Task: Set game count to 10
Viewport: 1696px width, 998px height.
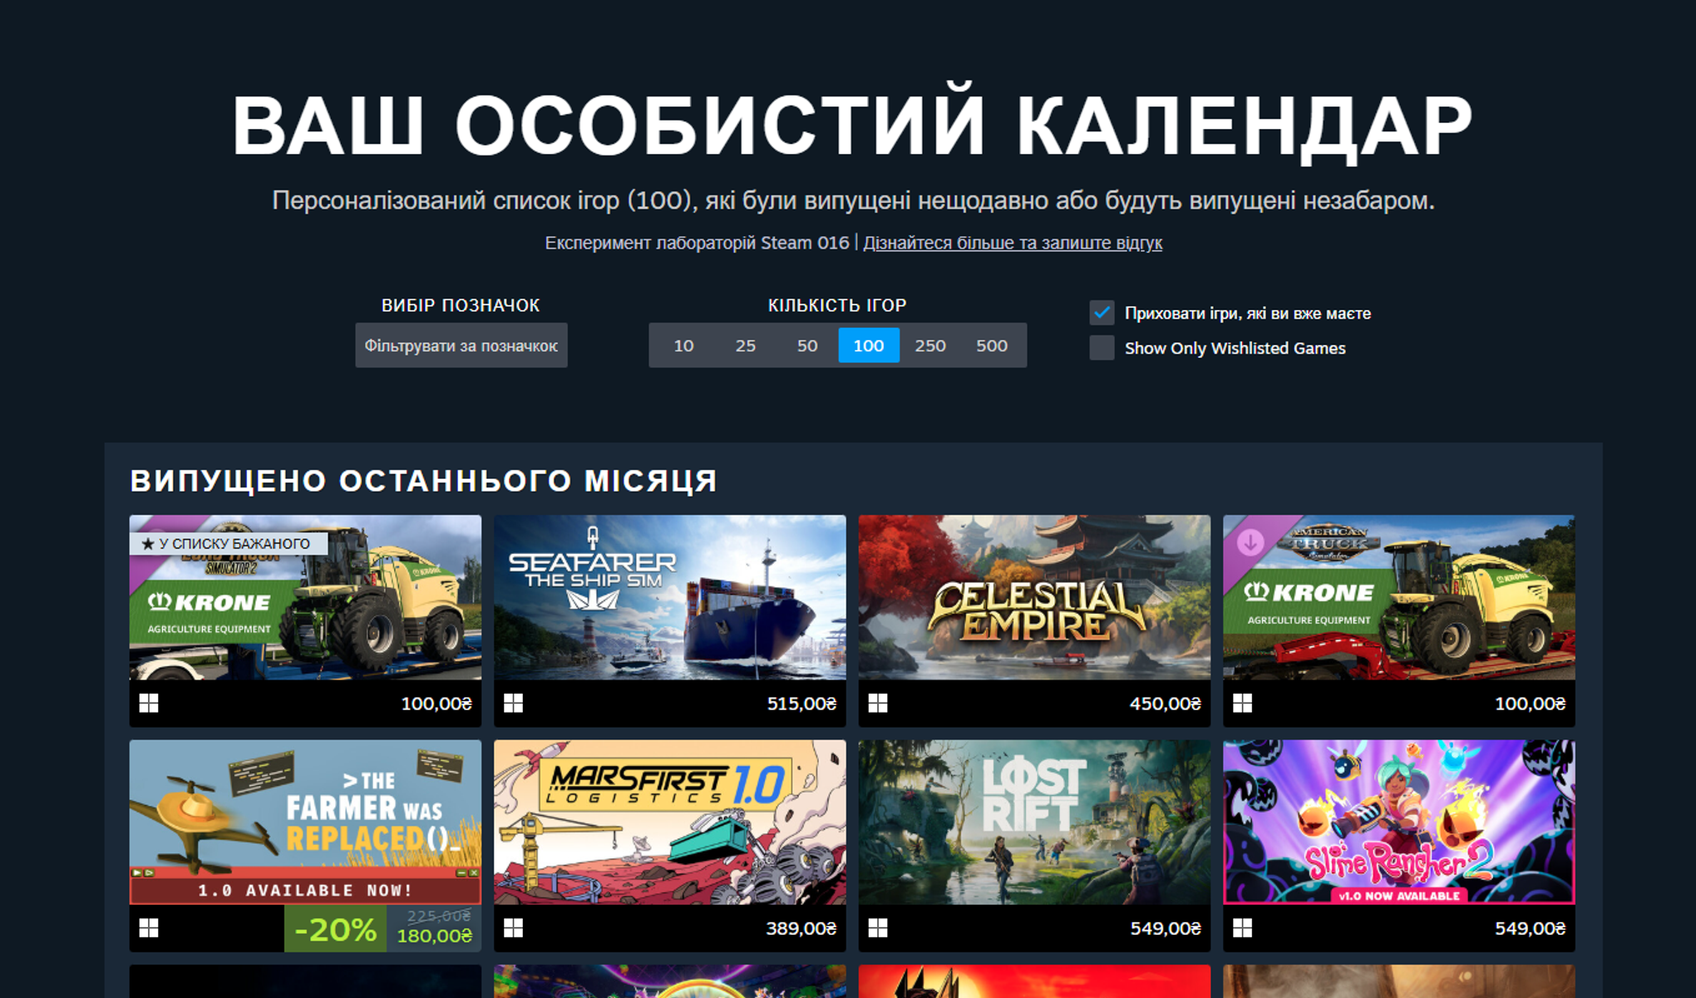Action: pos(683,345)
